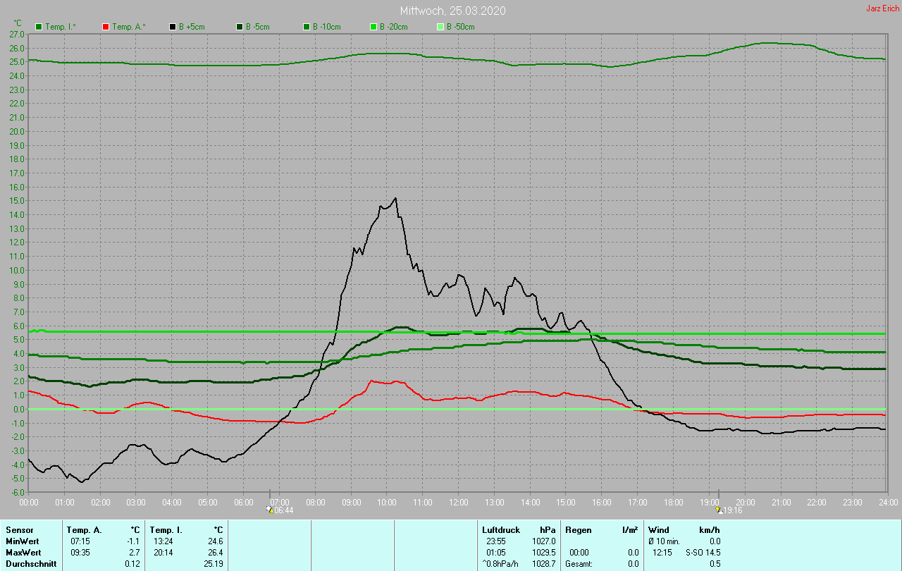Click the 'Luftdruck' column header
The image size is (902, 571).
(501, 529)
